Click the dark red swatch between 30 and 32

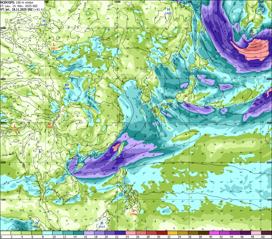click(x=162, y=233)
